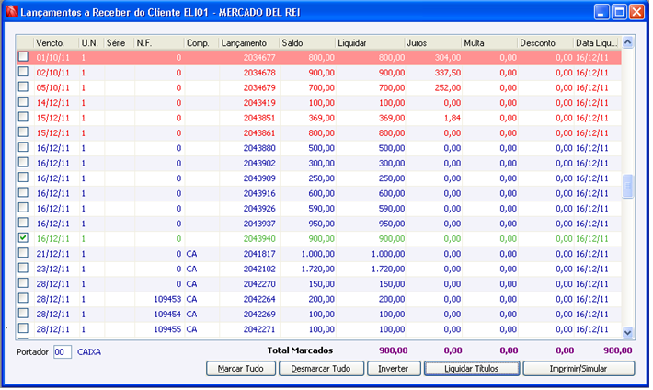
Task: Click Marcar Tudo button
Action: coord(241,368)
